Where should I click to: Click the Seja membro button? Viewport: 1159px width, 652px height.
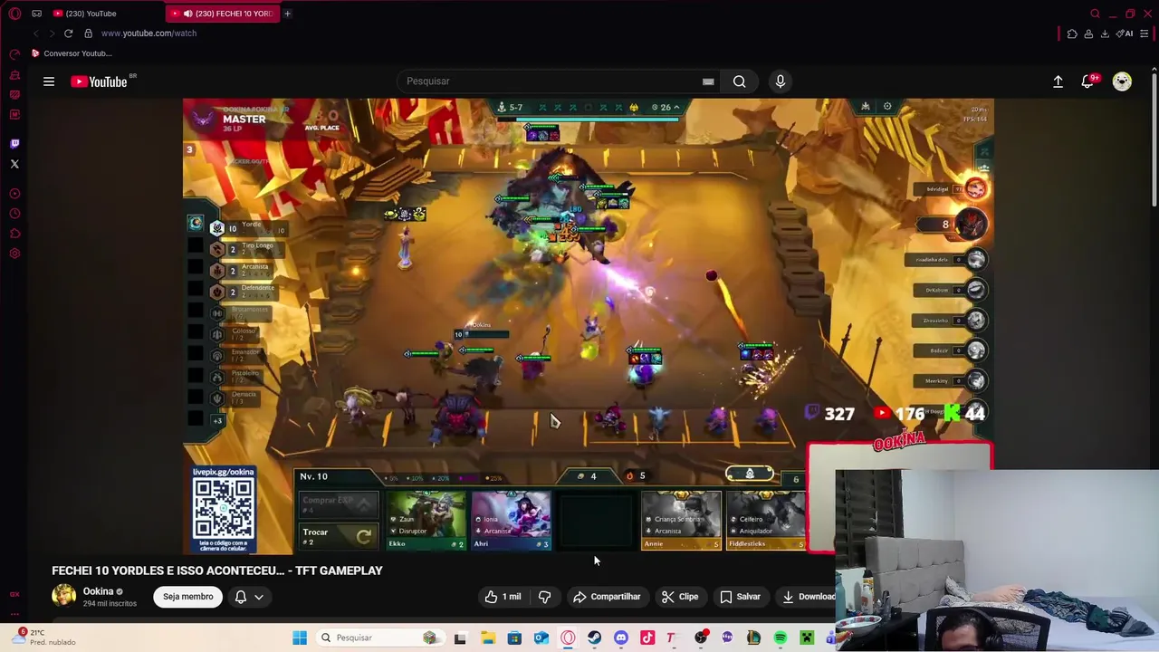pyautogui.click(x=188, y=597)
